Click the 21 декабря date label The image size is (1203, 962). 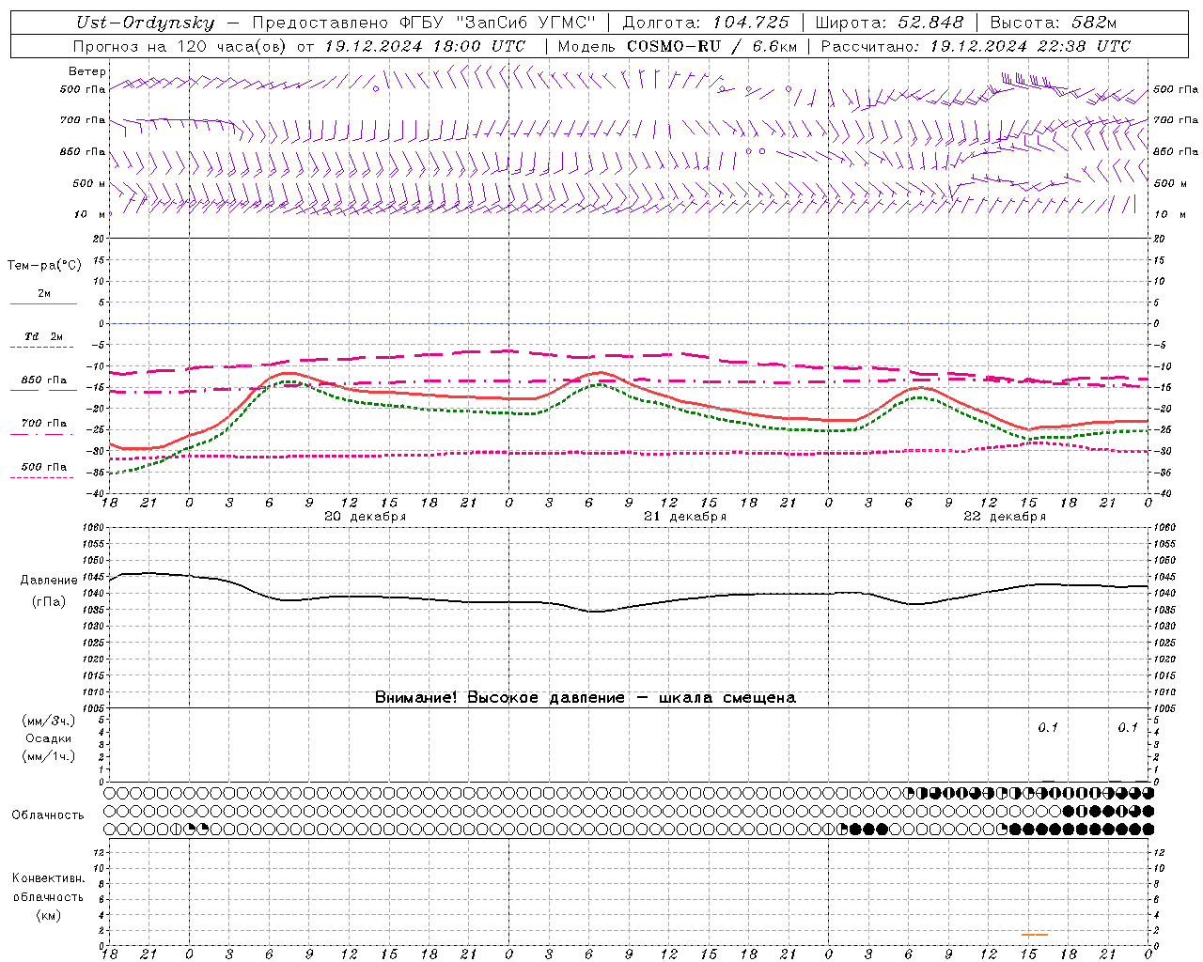click(x=685, y=517)
